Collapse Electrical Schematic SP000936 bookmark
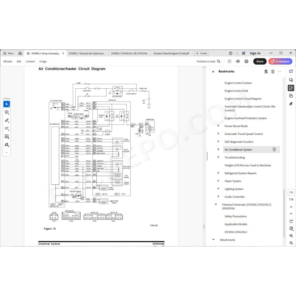Image resolution: width=296 pixels, height=296 pixels. [x=216, y=204]
